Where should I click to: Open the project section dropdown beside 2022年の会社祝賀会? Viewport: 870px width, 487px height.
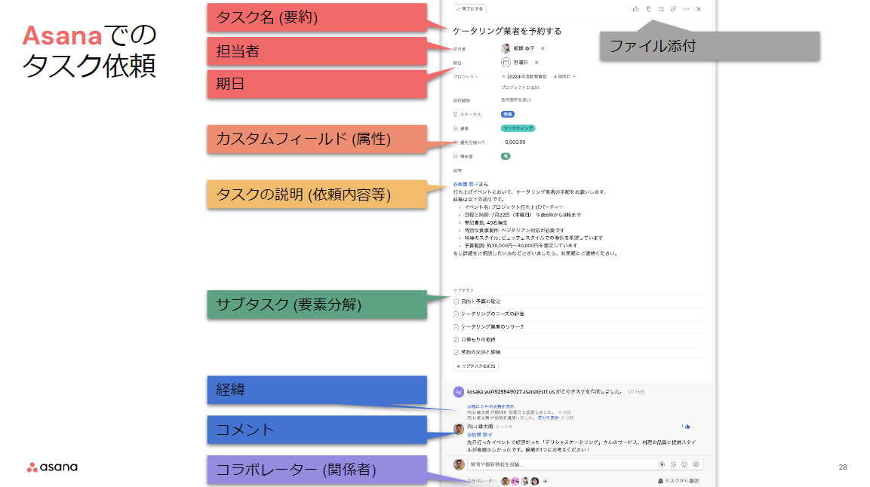coord(565,76)
